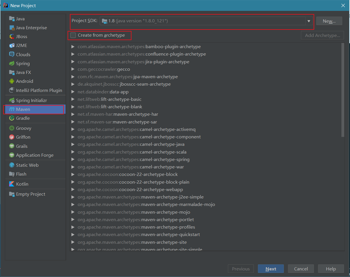
Task: Click the JBoss icon in sidebar
Action: [12, 36]
